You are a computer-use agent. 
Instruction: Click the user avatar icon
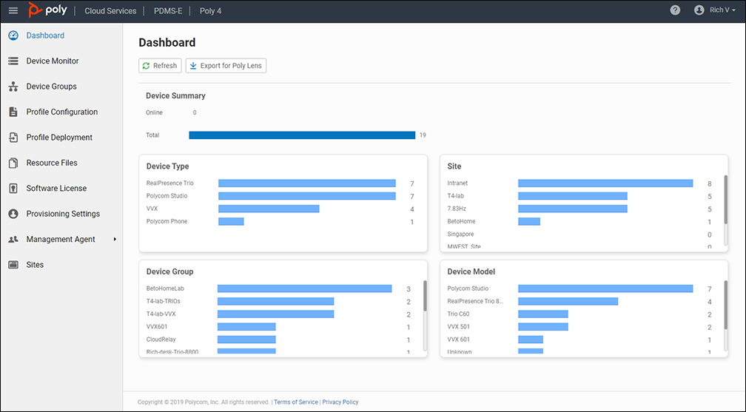[x=699, y=10]
